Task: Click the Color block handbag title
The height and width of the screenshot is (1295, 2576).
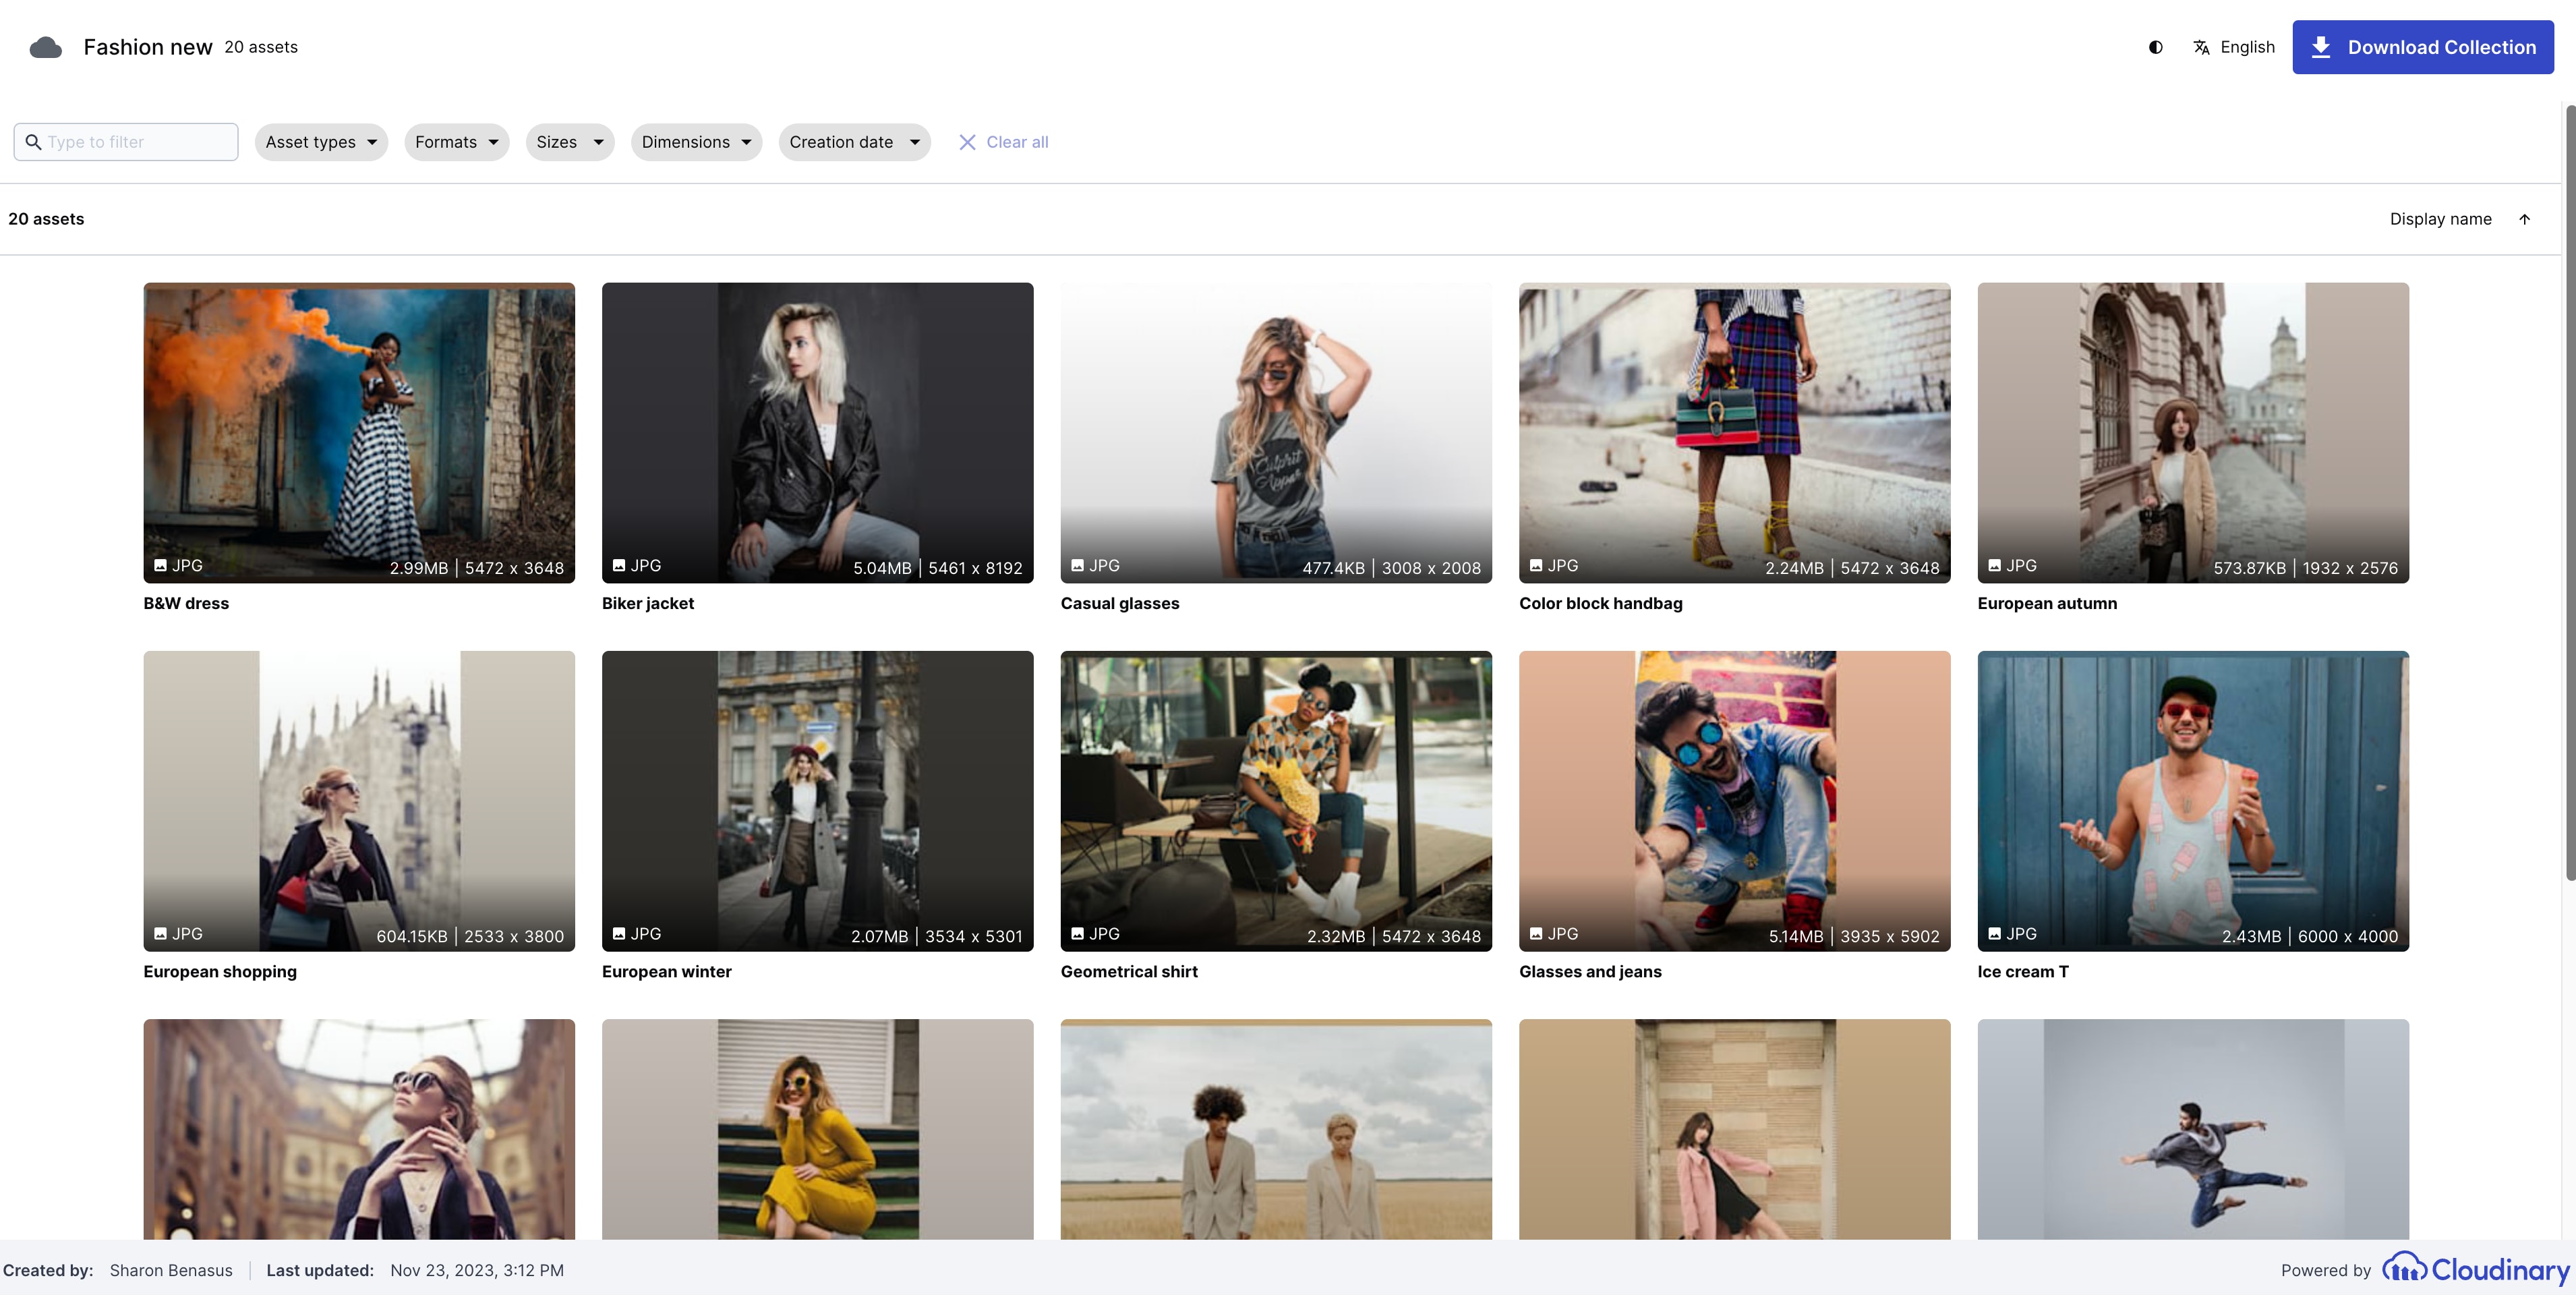Action: pos(1601,603)
